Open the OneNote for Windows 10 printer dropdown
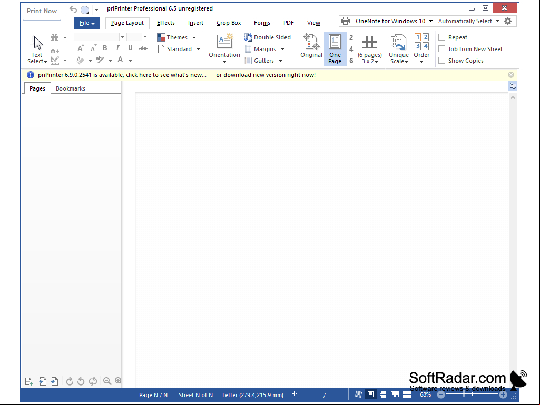Screen dimensions: 540x405 [430, 21]
